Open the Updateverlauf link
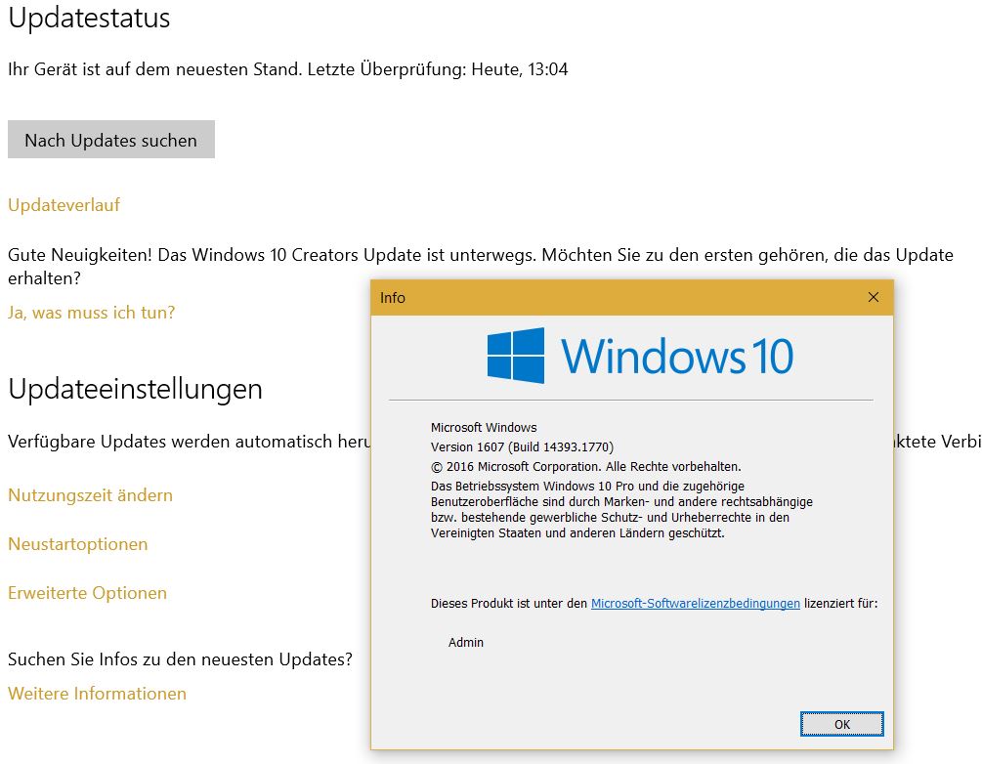 click(x=64, y=205)
